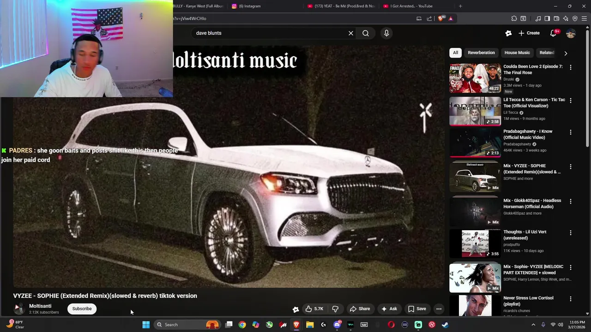Subscribe to the Moltisanti channel
591x332 pixels.
click(x=82, y=308)
